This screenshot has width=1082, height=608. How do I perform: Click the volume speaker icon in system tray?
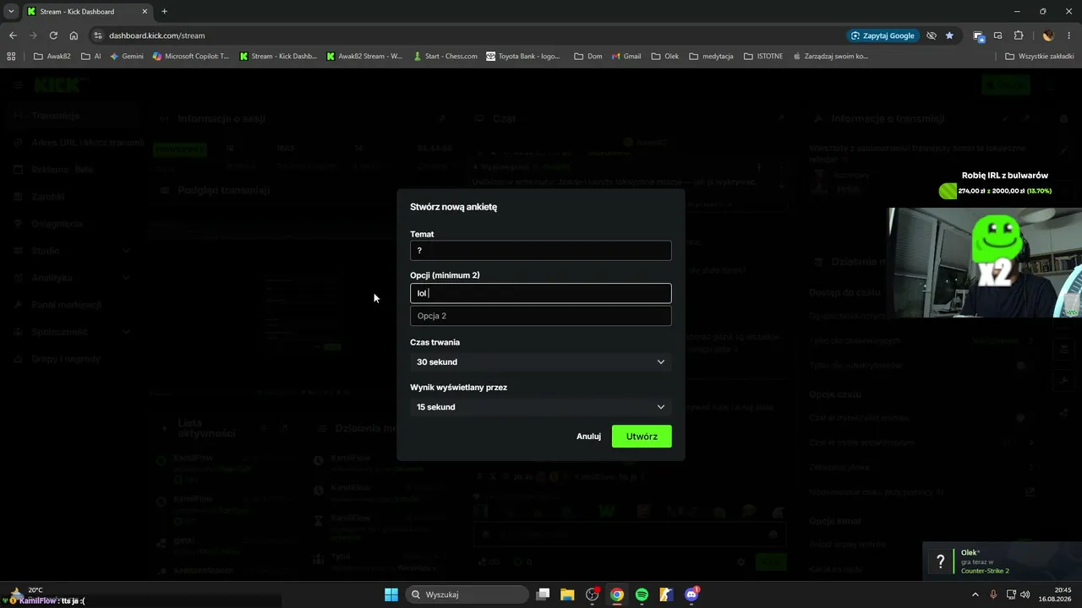[1025, 594]
